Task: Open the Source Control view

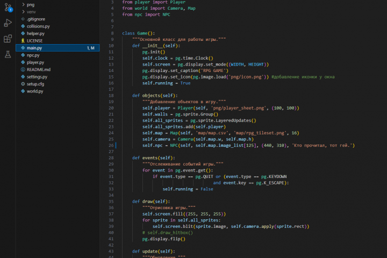Action: click(x=8, y=8)
